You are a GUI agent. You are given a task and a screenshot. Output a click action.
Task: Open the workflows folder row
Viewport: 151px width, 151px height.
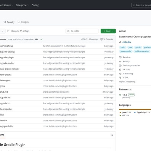tap(6, 46)
